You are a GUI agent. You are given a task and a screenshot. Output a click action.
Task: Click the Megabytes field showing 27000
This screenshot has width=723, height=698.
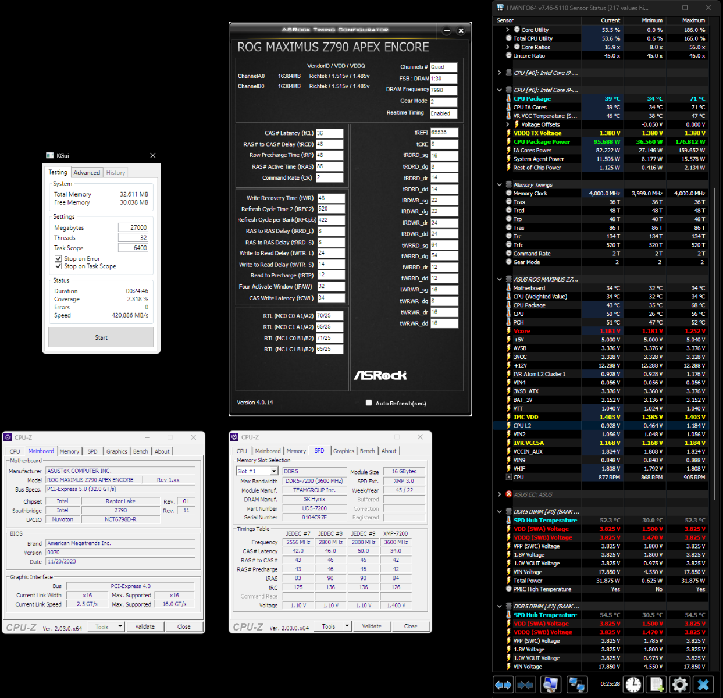[x=133, y=227]
